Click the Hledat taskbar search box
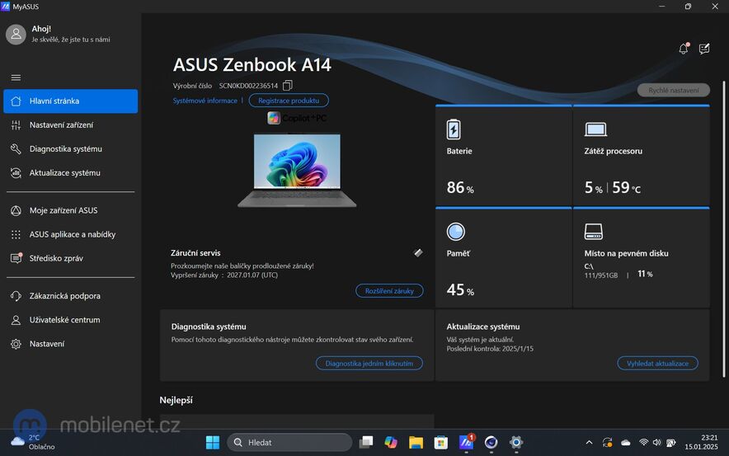 click(289, 443)
